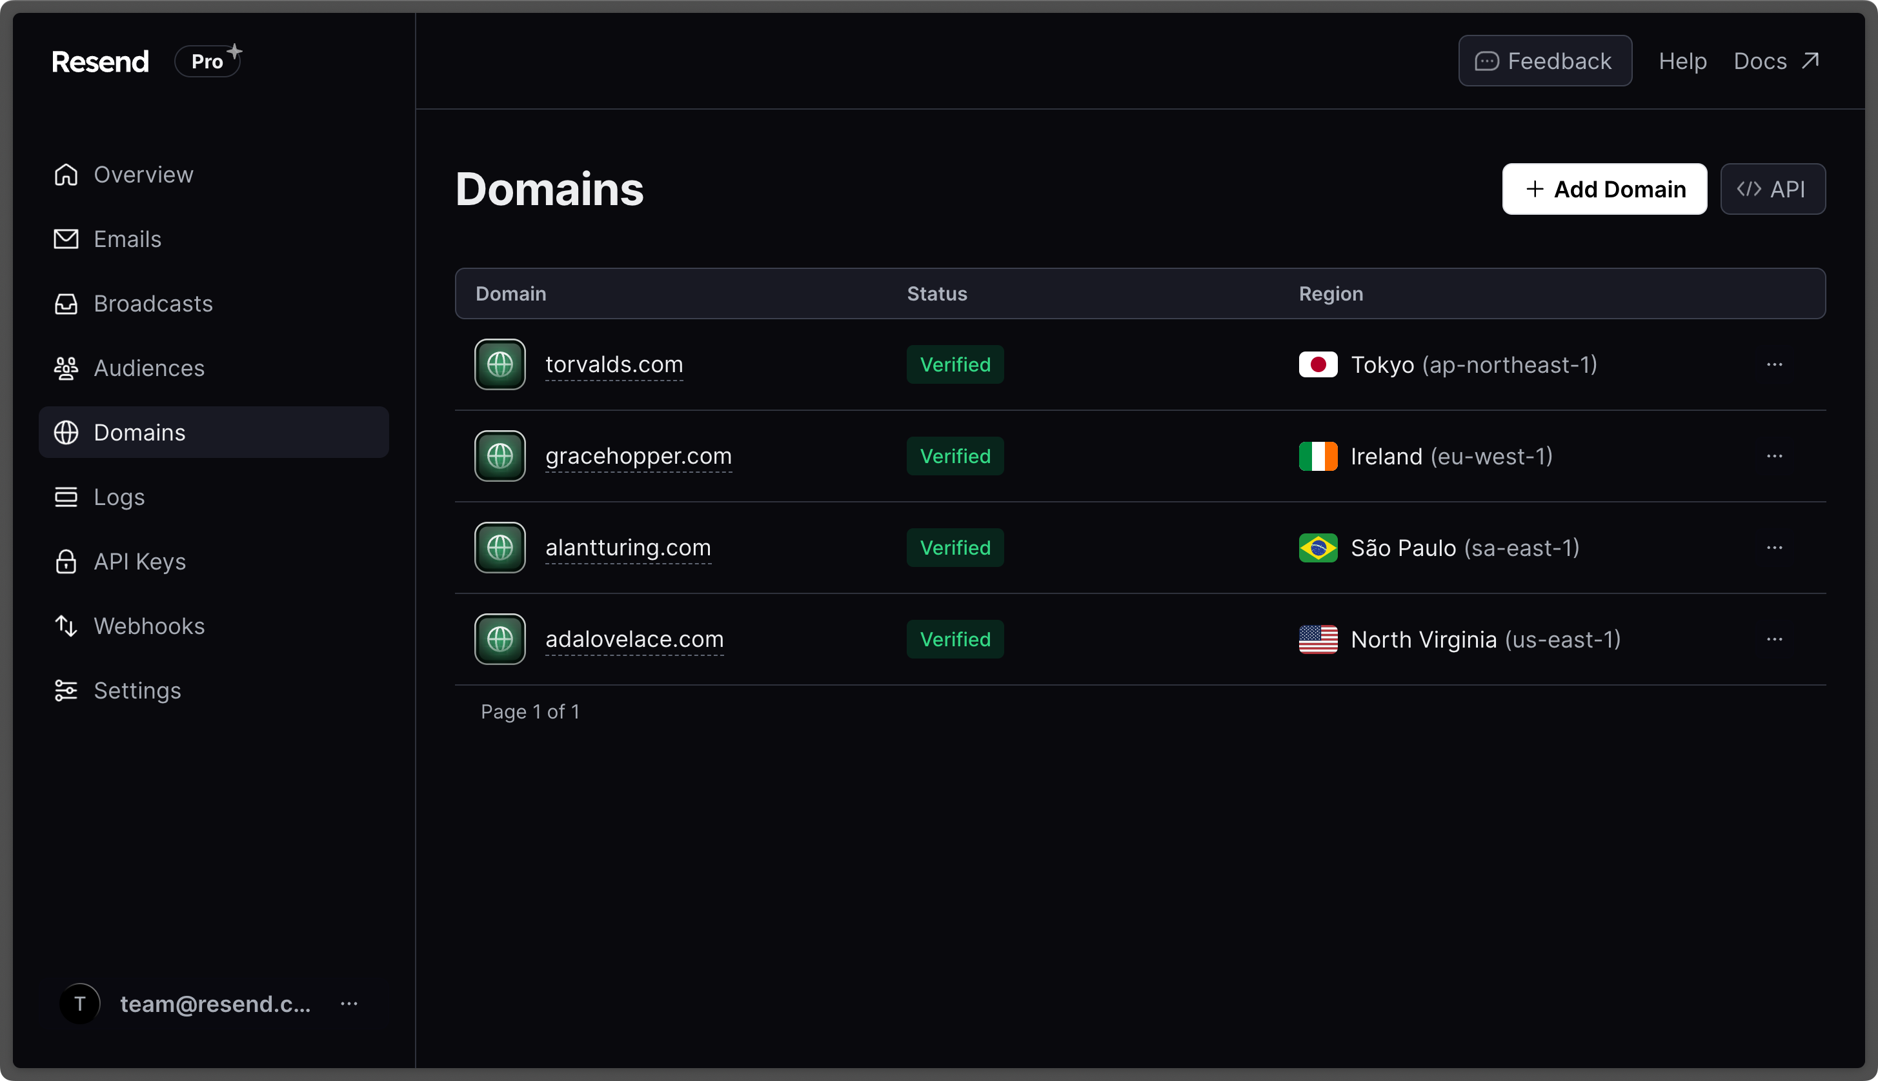Click the API button
This screenshot has width=1878, height=1081.
[x=1772, y=190]
